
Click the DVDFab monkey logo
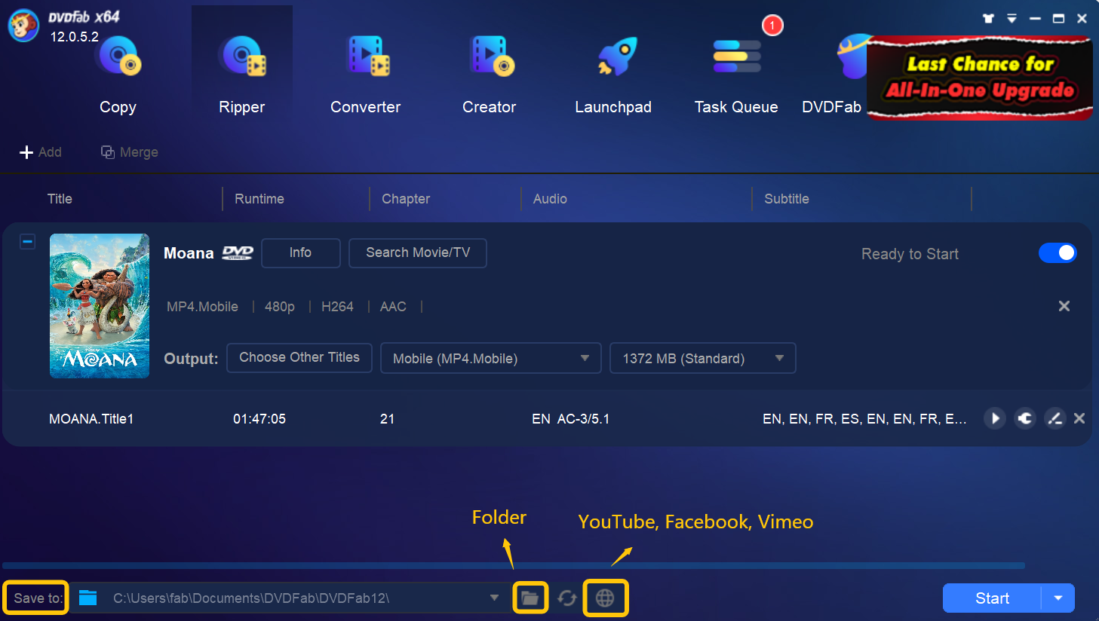(x=23, y=26)
